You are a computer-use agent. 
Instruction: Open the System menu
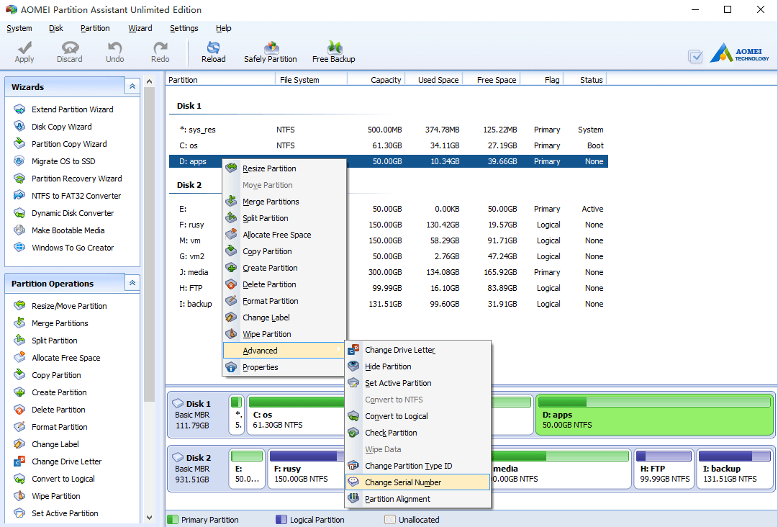pyautogui.click(x=19, y=28)
